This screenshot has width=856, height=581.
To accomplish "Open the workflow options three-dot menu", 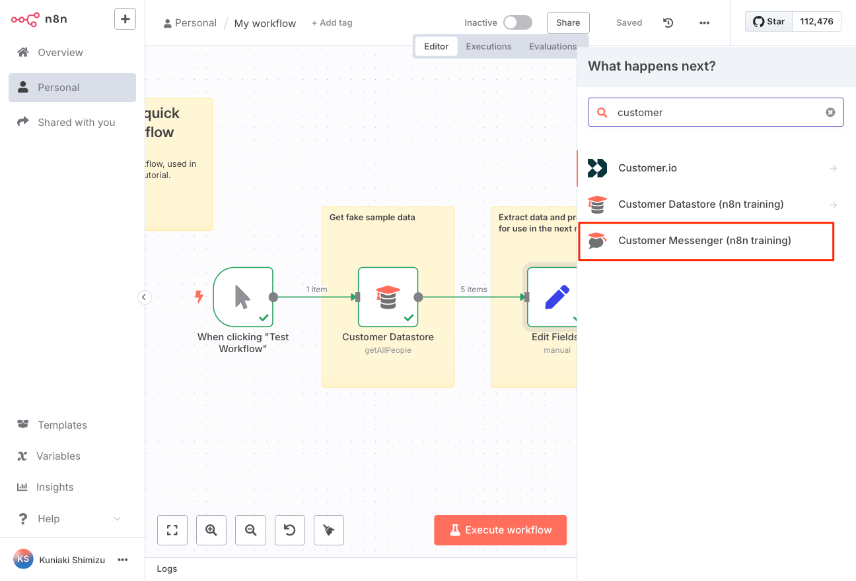I will coord(704,22).
